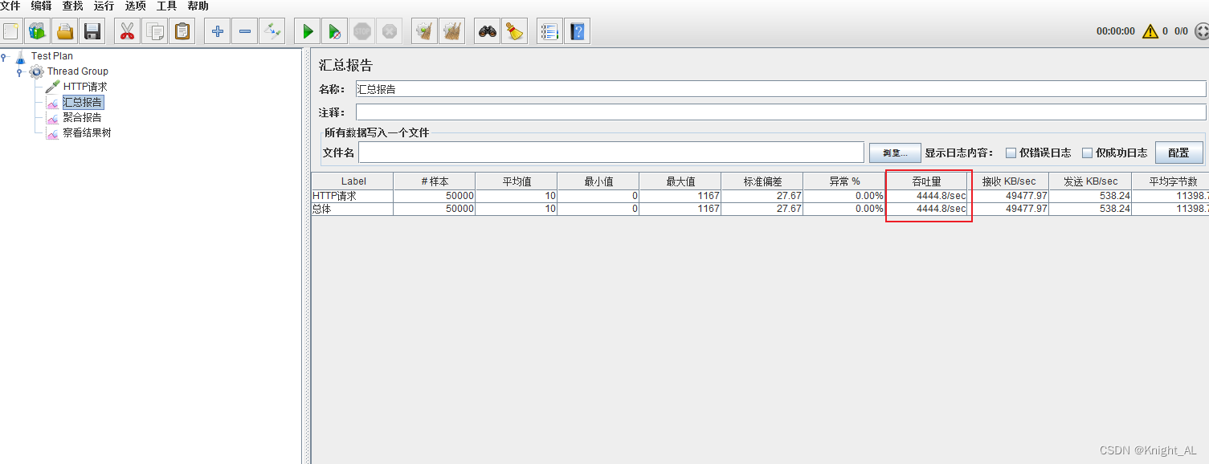
Task: Click the New test plan icon
Action: pos(11,31)
